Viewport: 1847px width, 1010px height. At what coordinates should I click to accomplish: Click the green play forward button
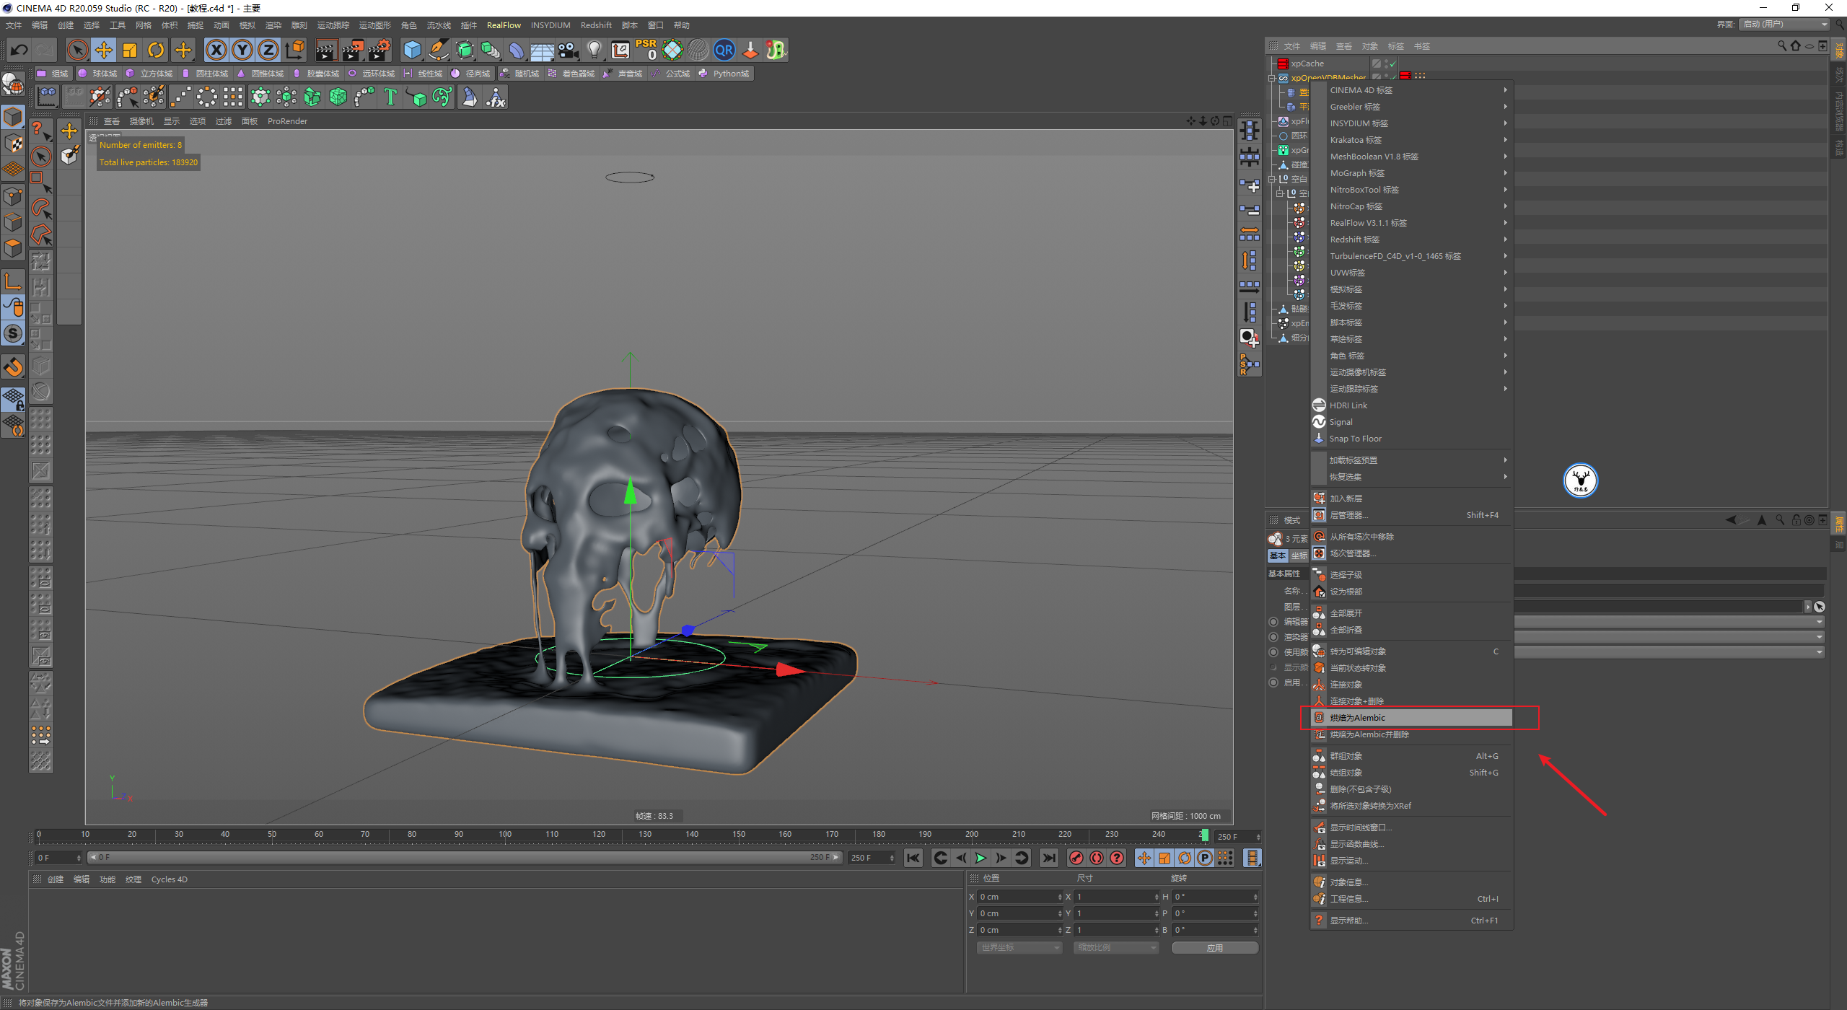tap(980, 858)
